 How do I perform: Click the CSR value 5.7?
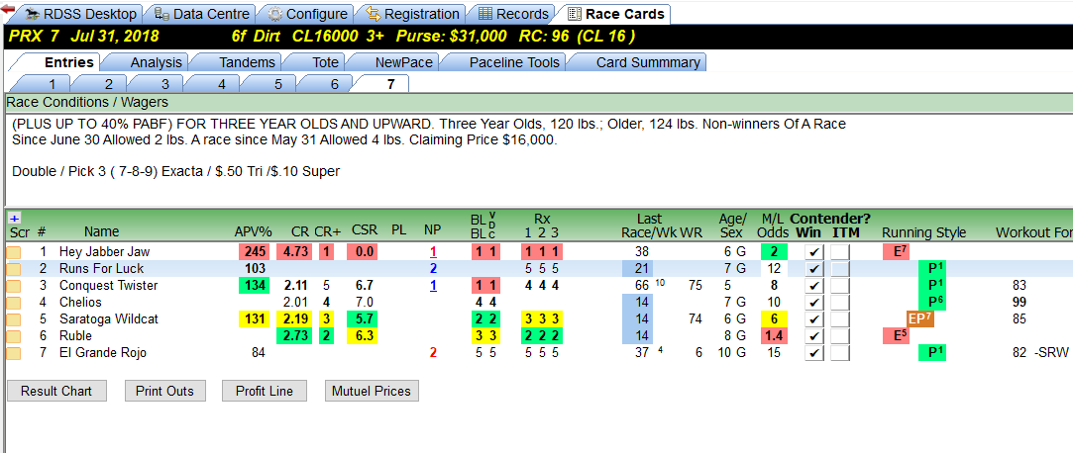pyautogui.click(x=364, y=319)
